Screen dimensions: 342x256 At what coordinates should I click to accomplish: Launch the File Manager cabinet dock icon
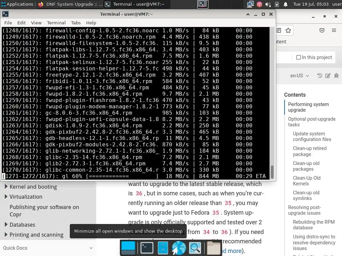163,248
